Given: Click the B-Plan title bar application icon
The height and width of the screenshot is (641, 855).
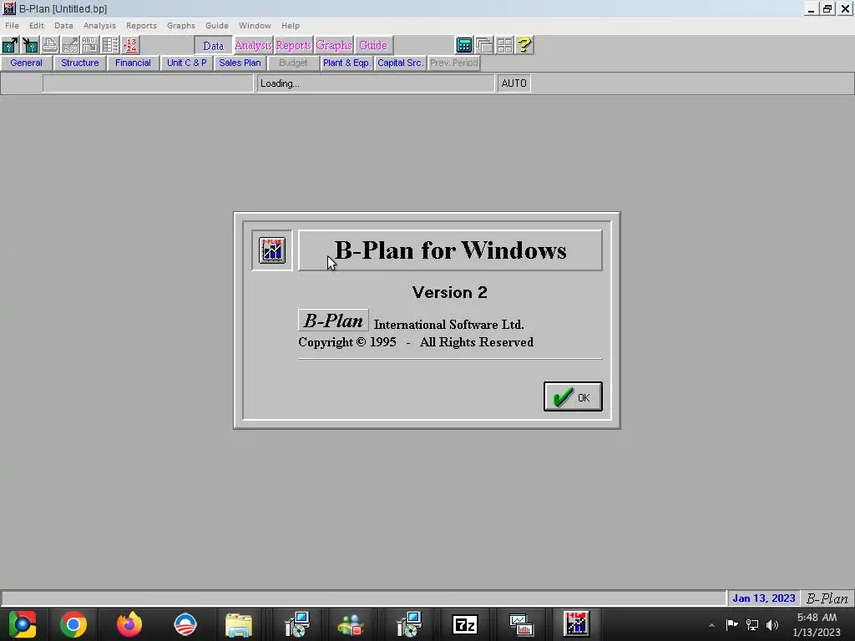Looking at the screenshot, I should (8, 8).
